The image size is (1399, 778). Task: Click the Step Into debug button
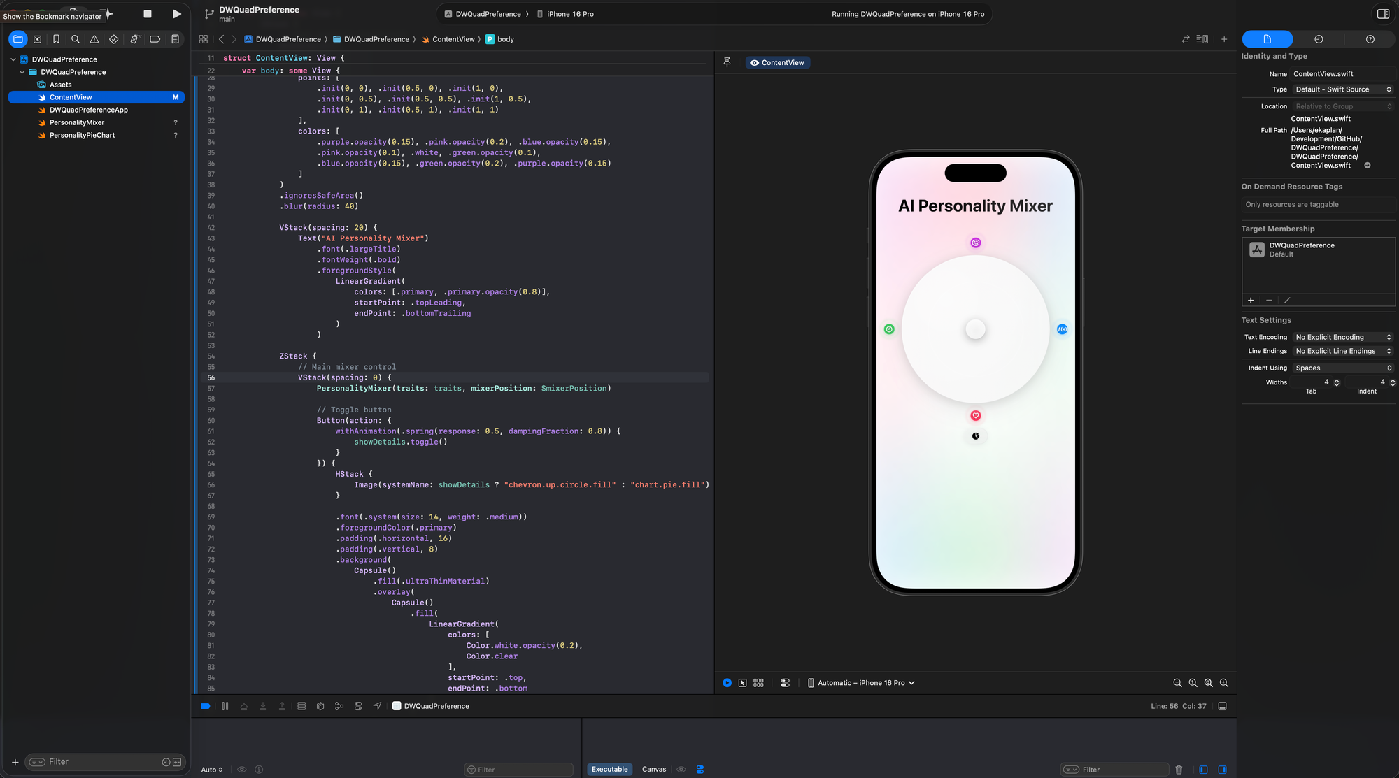click(263, 706)
